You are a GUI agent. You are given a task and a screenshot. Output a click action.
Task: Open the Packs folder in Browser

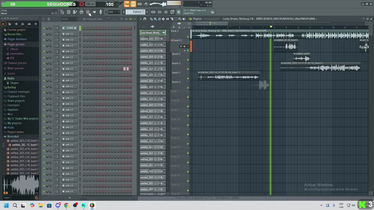[11, 127]
